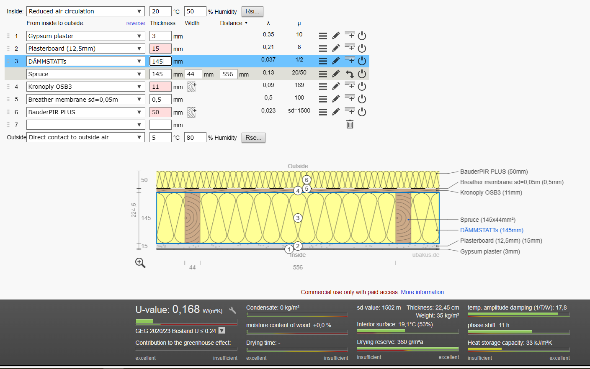Toggle power switch for DÄMMSTATTs layer
Screen dimensions: 590x369
pos(362,61)
